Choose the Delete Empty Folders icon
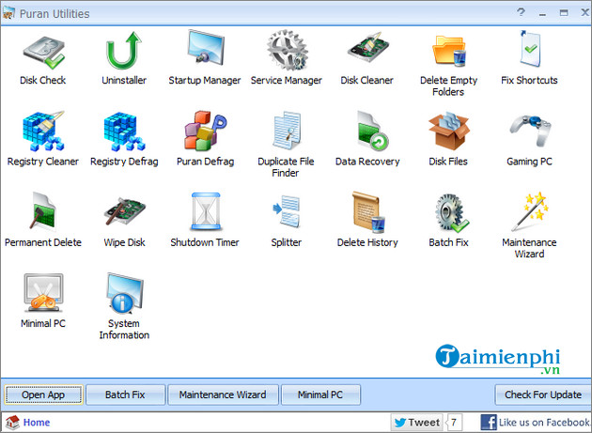This screenshot has height=433, width=592. pos(449,50)
